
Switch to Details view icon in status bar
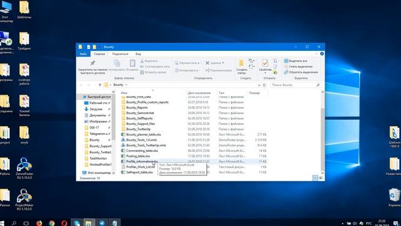[315, 178]
